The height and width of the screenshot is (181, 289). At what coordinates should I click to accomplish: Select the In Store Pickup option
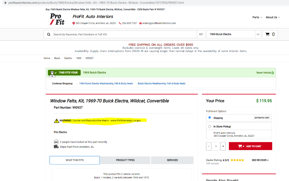(x=210, y=127)
